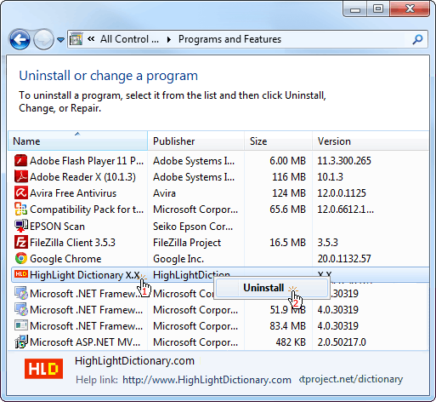436x402 pixels.
Task: Click 'Uninstall or change a program' heading
Action: pyautogui.click(x=108, y=76)
